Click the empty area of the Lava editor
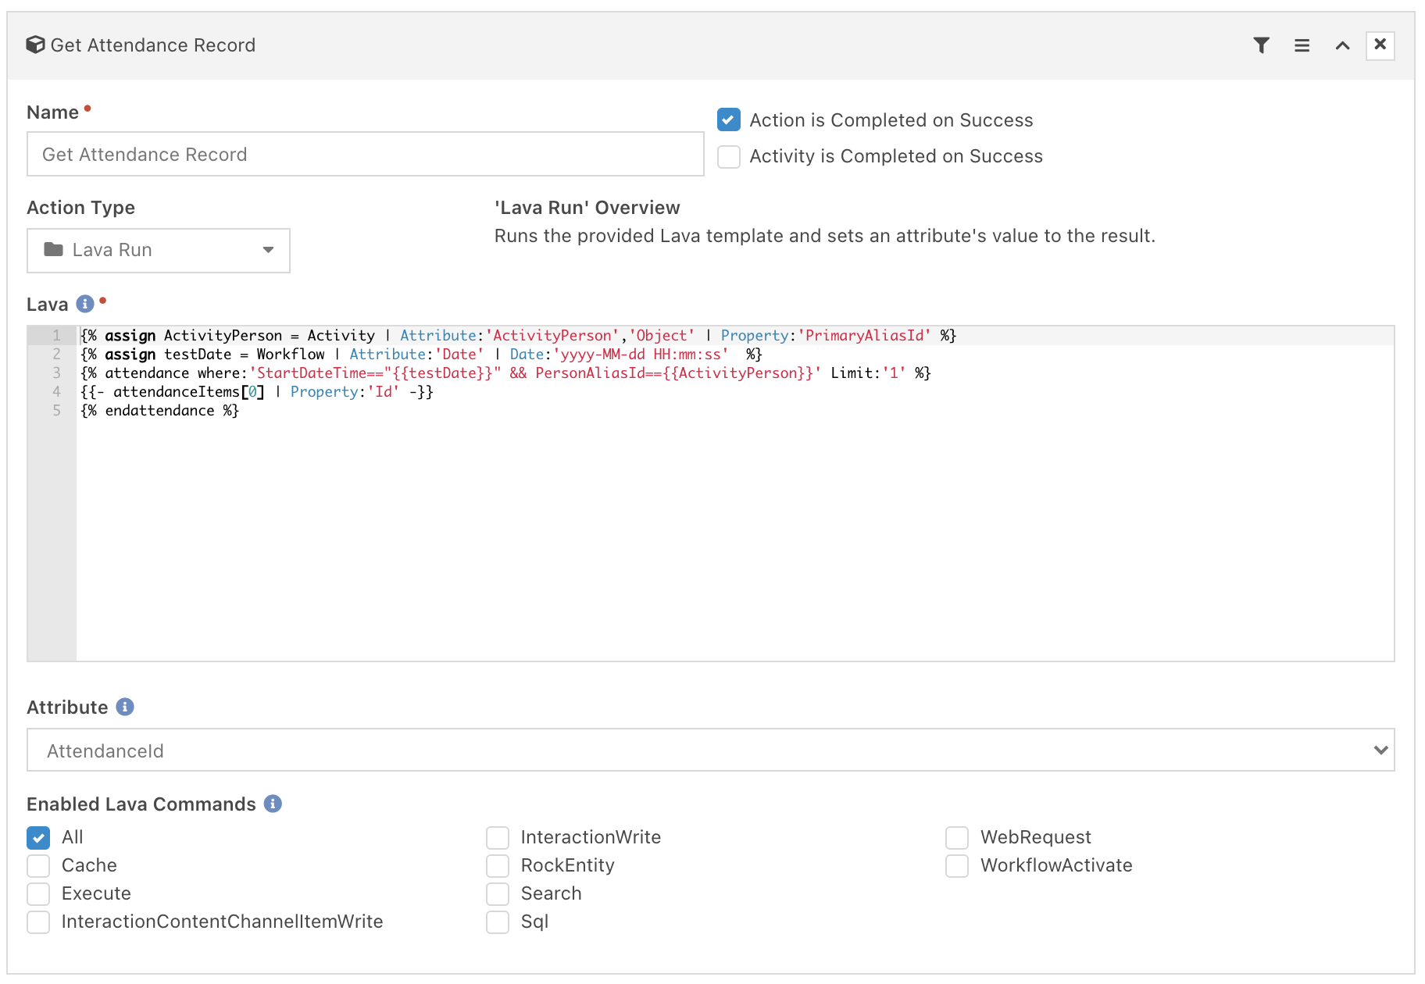Image resolution: width=1425 pixels, height=984 pixels. coord(734,539)
